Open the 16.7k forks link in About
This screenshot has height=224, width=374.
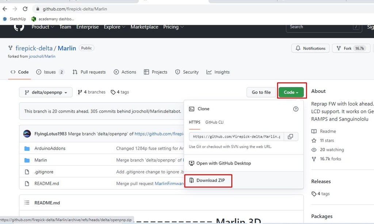pos(326,158)
